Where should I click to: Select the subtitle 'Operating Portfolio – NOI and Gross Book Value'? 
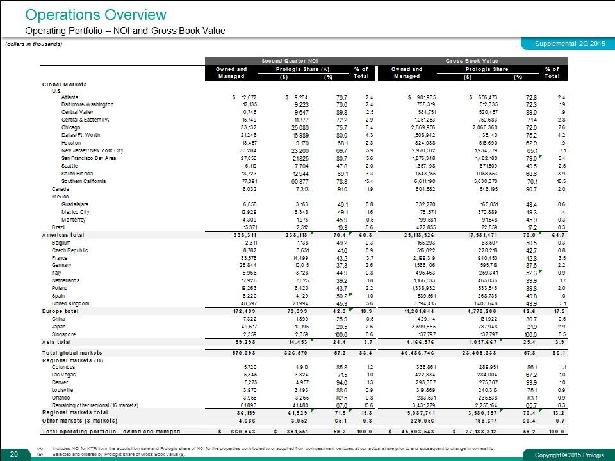[x=125, y=31]
